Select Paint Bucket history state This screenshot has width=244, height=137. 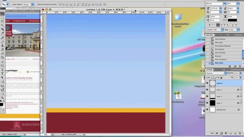click(x=224, y=49)
